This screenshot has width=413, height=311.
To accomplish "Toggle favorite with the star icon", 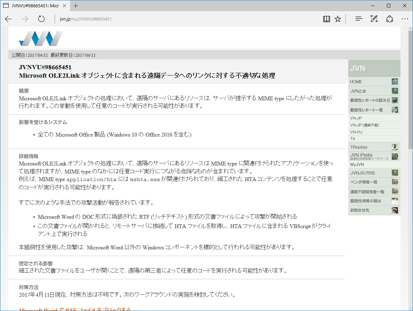I will [337, 19].
